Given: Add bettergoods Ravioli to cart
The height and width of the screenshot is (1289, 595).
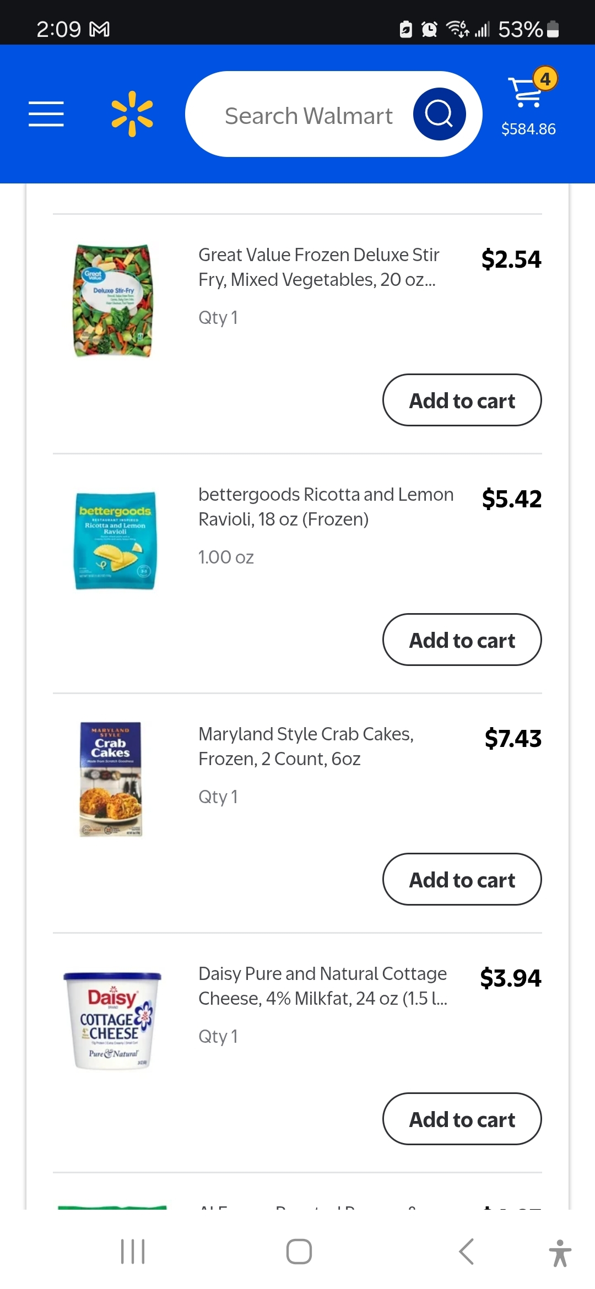Looking at the screenshot, I should pyautogui.click(x=462, y=640).
